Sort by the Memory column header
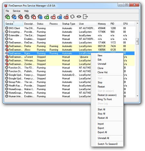The width and height of the screenshot is (145, 151). (x=103, y=24)
